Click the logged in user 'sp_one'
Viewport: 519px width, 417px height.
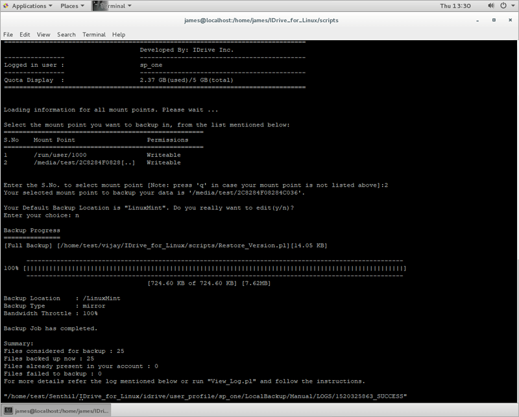[151, 66]
